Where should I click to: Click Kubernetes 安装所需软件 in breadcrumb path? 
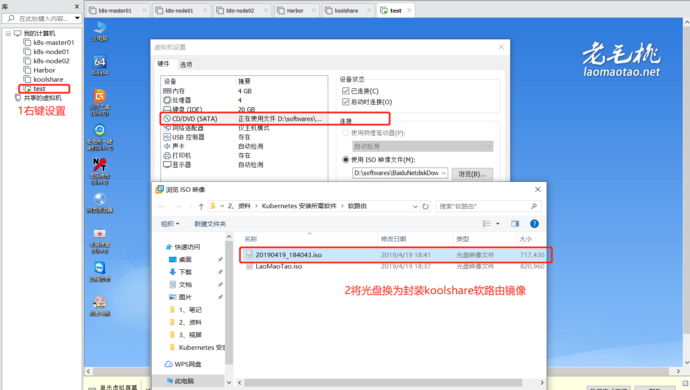299,206
